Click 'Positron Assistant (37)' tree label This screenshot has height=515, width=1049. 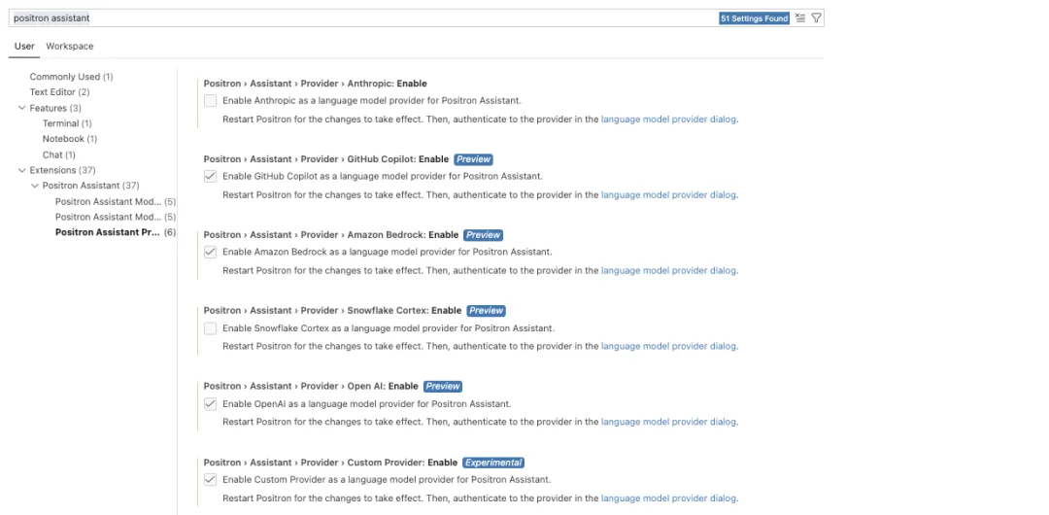[91, 186]
